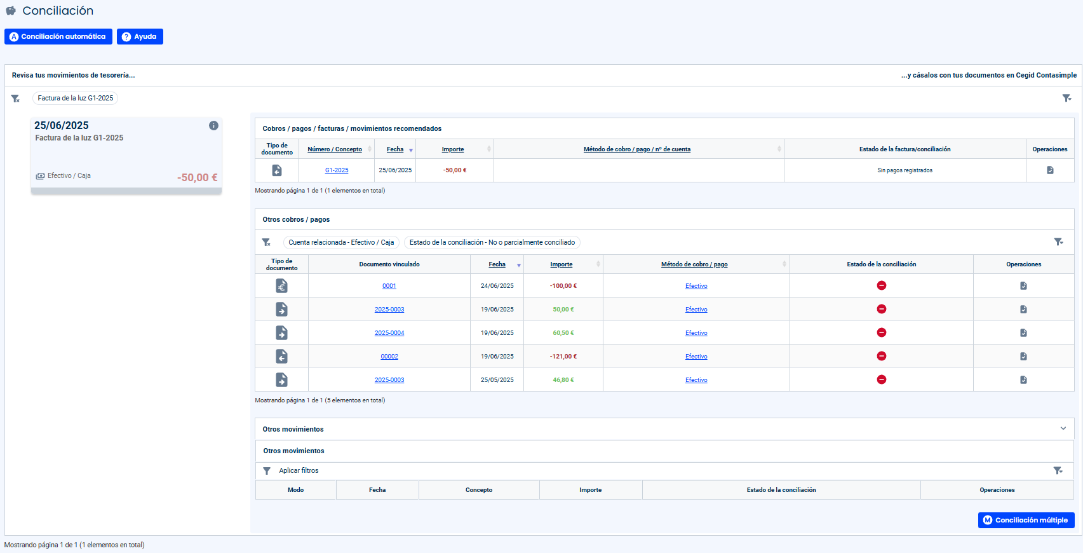Click 'Estado de la conciliación' filter chip
Image resolution: width=1083 pixels, height=553 pixels.
click(x=492, y=242)
